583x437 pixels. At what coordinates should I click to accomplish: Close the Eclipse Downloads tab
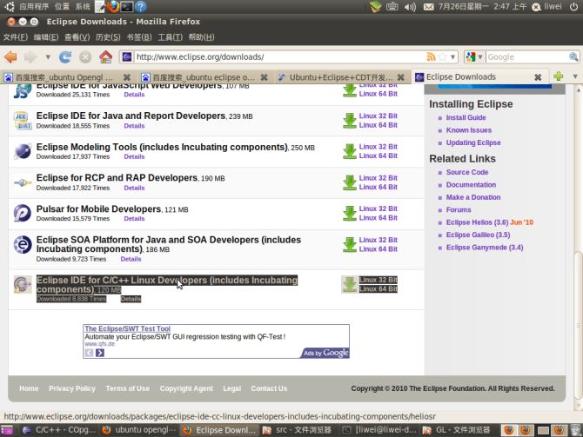(x=538, y=76)
